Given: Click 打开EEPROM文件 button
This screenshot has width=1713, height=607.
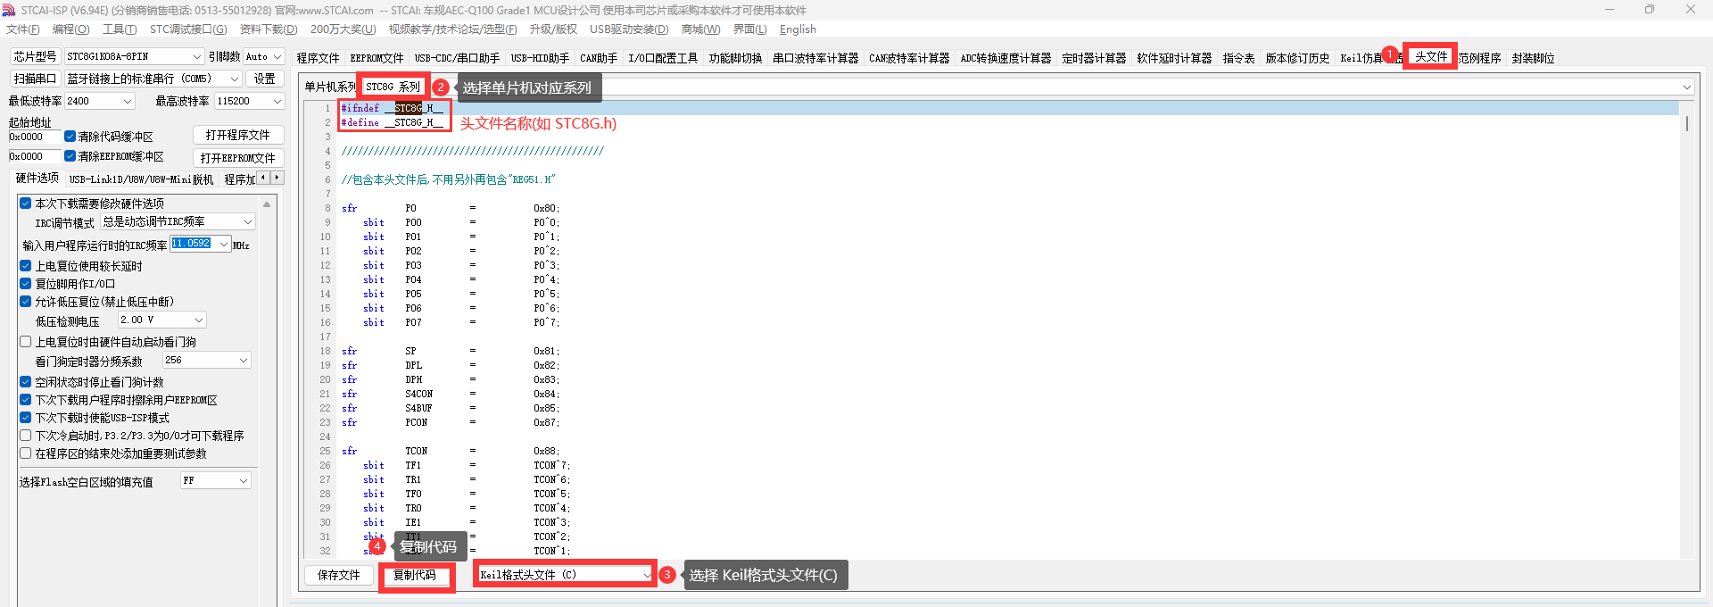Looking at the screenshot, I should pos(238,158).
